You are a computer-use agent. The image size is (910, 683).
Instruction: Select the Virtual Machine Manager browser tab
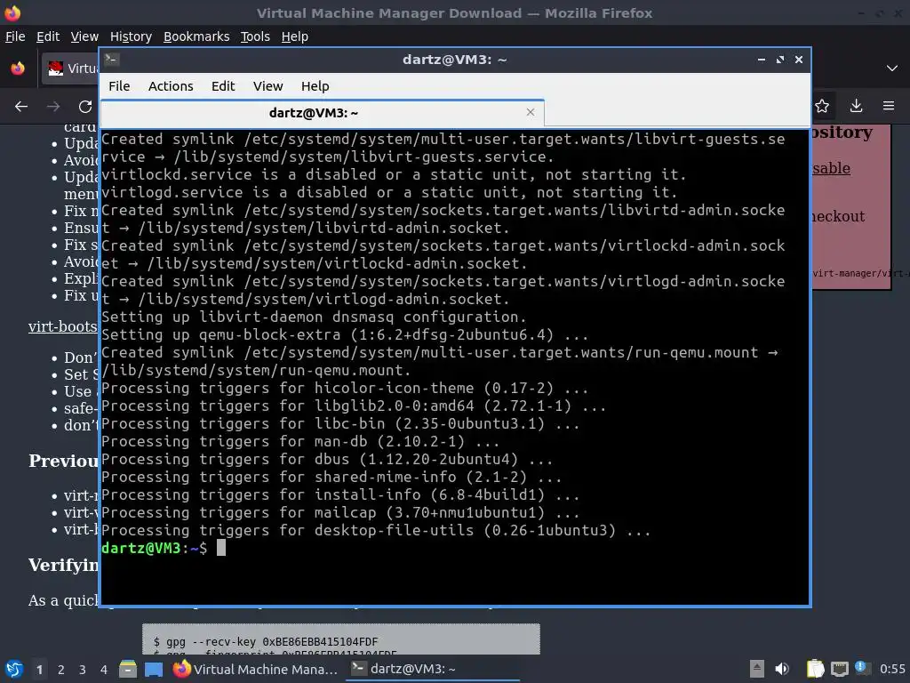click(x=69, y=68)
